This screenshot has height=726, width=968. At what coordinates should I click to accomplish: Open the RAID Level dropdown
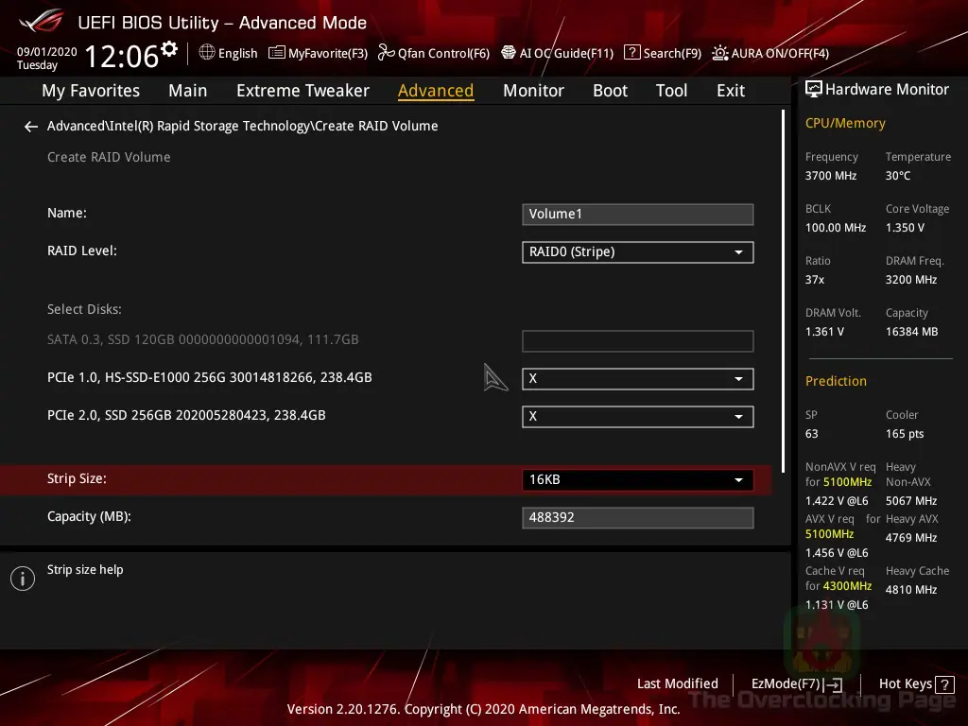(637, 251)
